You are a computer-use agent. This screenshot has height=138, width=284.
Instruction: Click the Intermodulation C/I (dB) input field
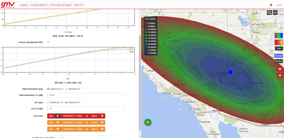(86, 95)
